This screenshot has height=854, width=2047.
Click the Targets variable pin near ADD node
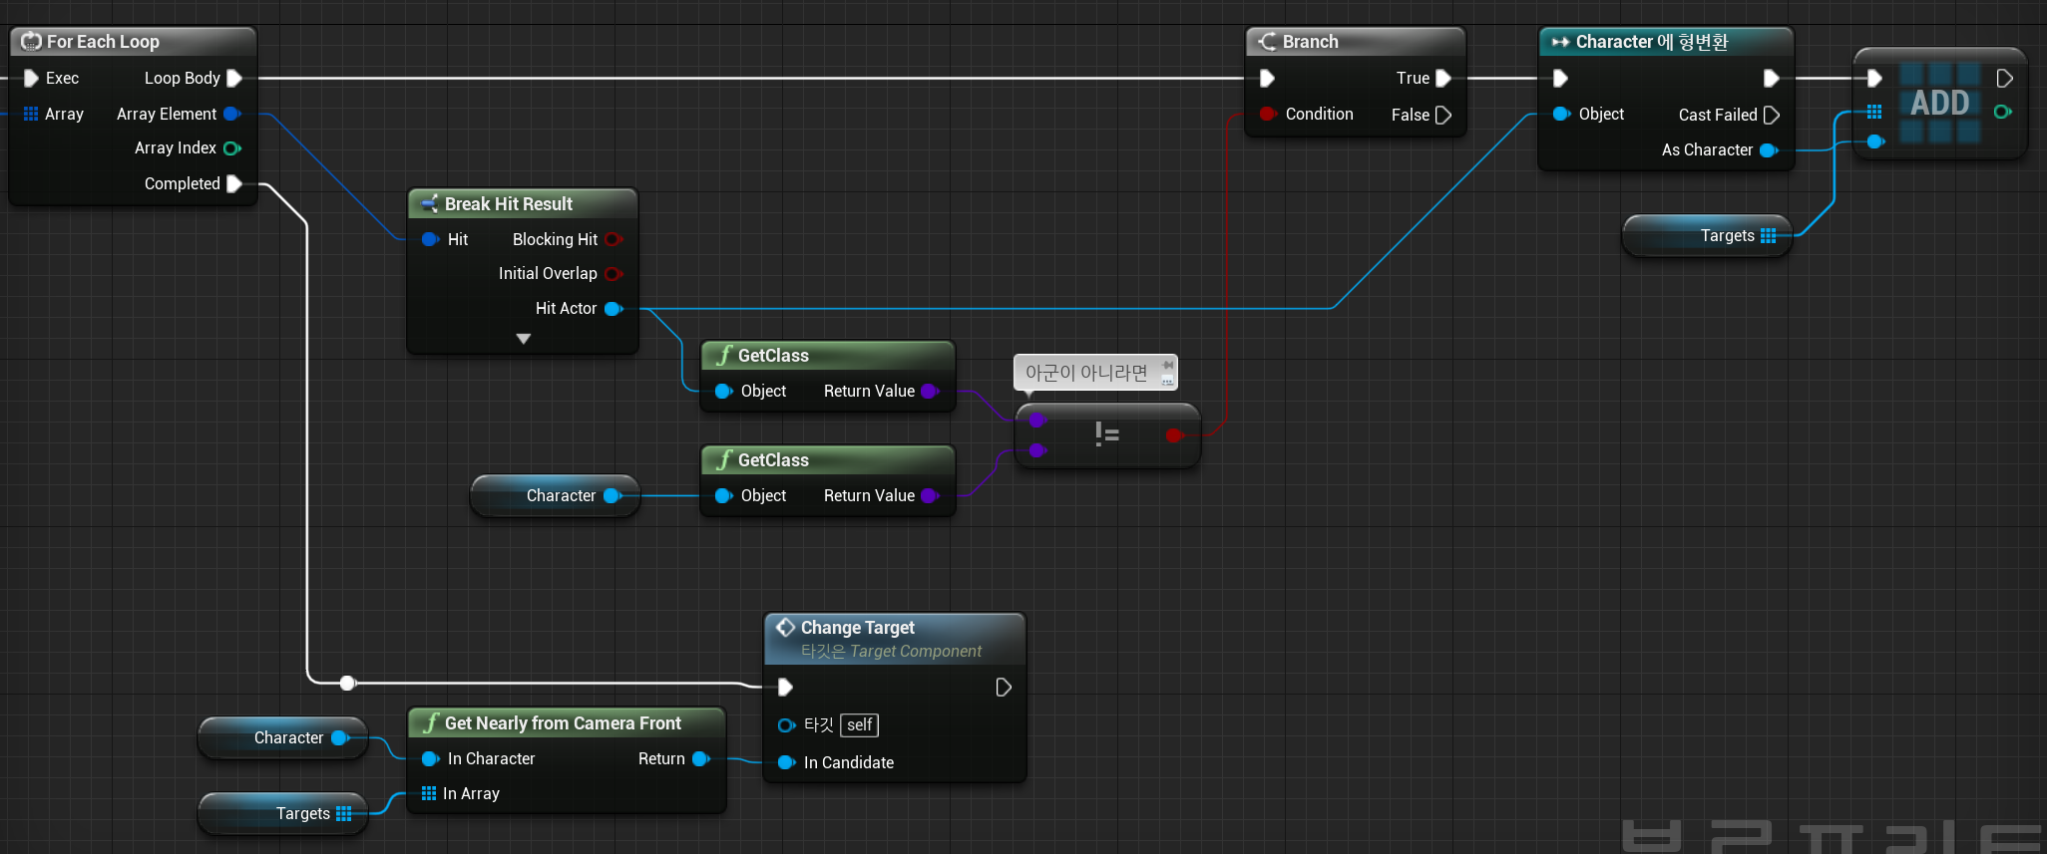1769,236
